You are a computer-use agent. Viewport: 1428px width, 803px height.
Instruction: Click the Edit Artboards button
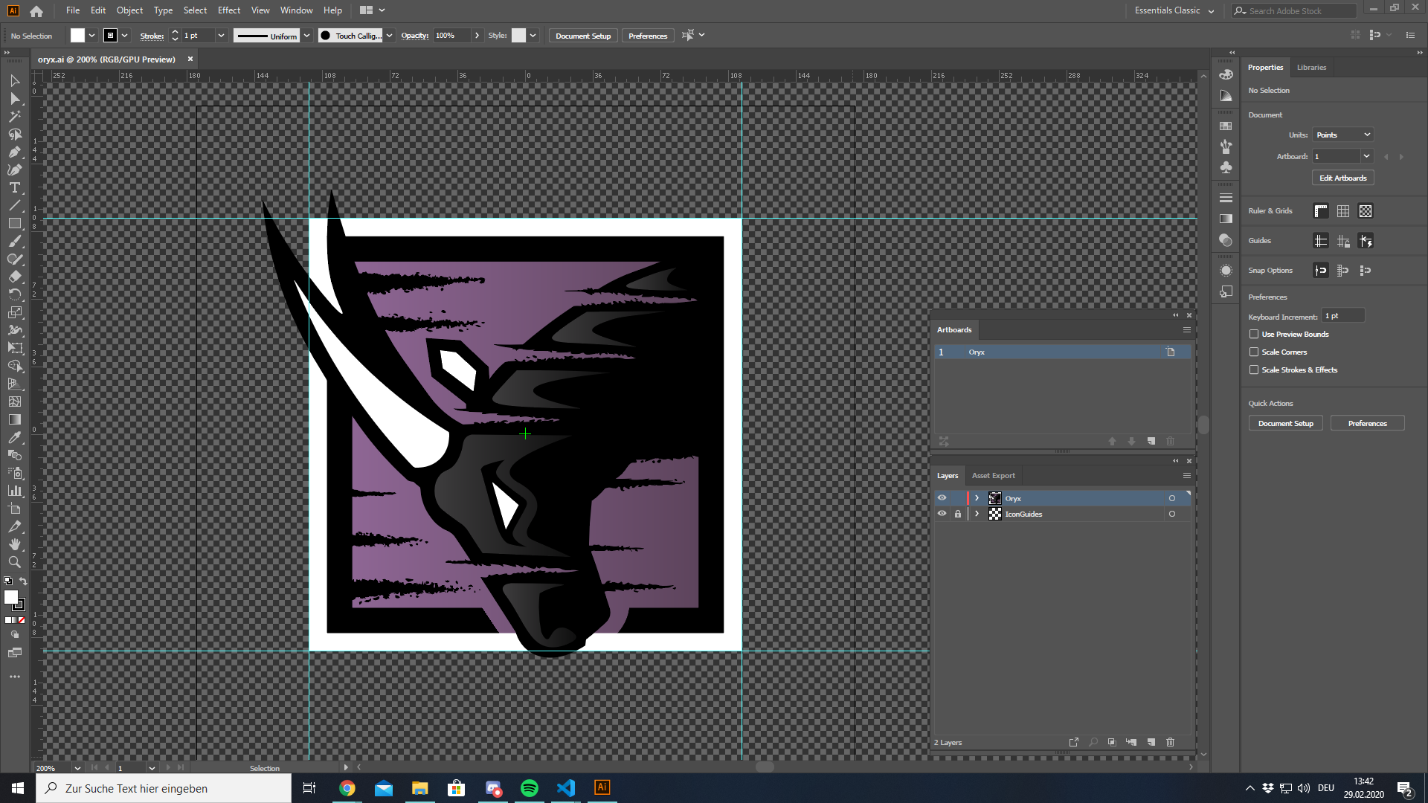(x=1342, y=178)
